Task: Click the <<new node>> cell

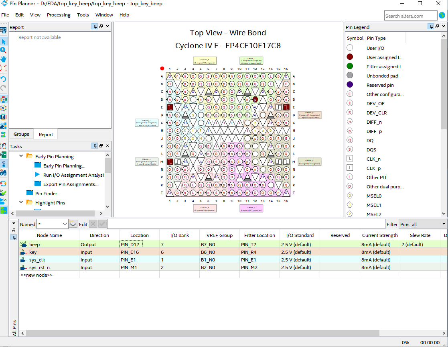Action: tap(49, 275)
